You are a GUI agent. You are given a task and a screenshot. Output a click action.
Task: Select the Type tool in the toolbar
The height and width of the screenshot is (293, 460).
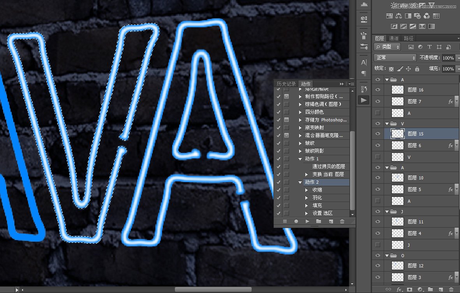363,62
